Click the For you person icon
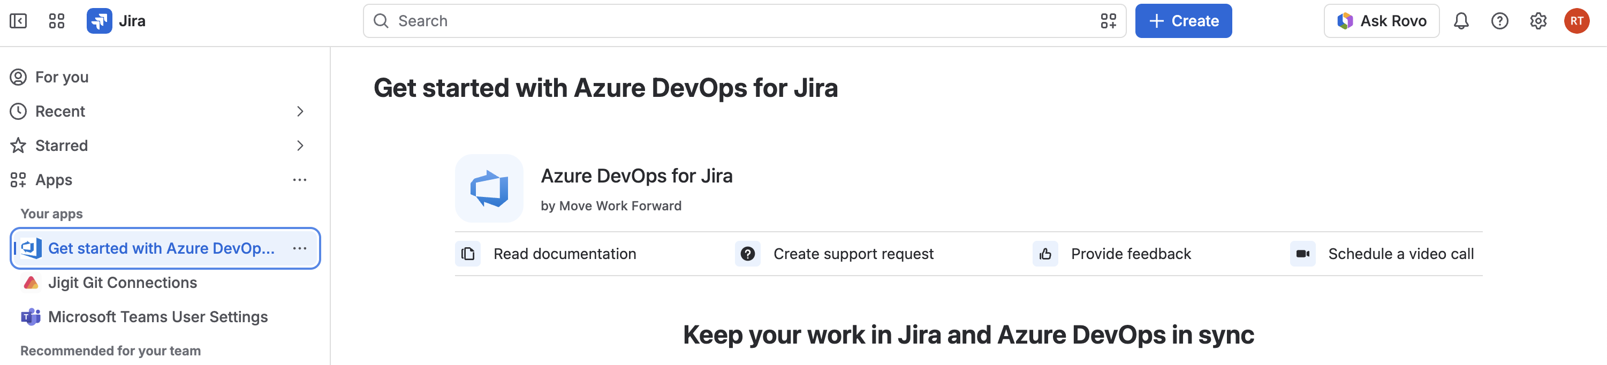The width and height of the screenshot is (1607, 365). 18,77
